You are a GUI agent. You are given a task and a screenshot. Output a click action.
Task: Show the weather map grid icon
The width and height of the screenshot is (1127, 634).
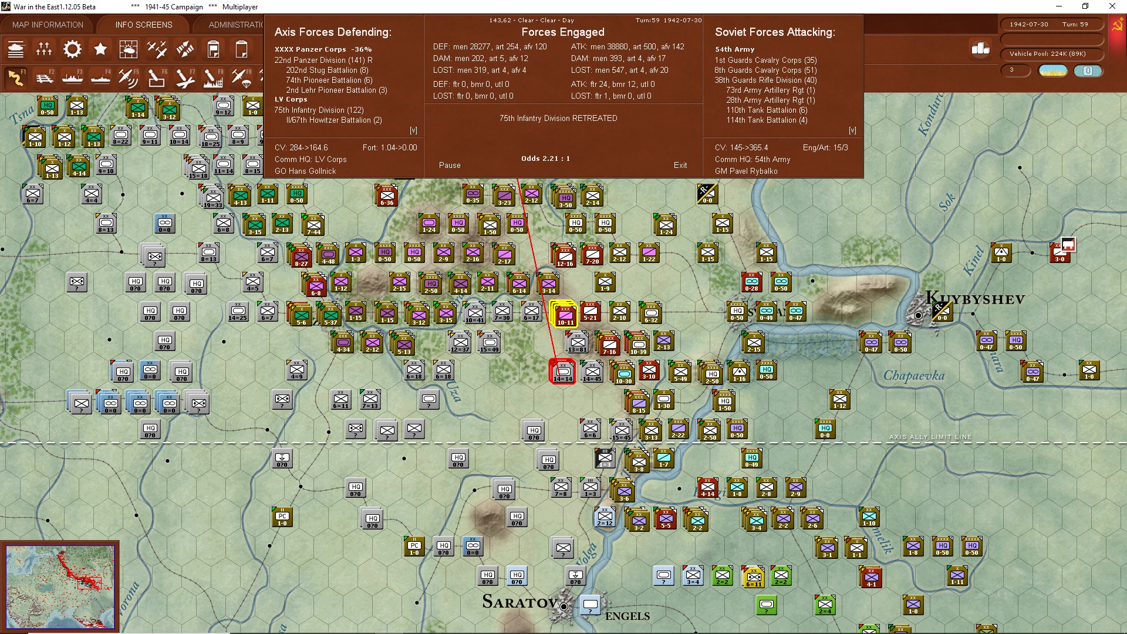[x=129, y=49]
